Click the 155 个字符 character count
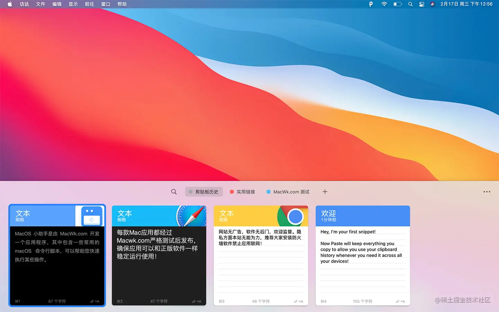This screenshot has width=499, height=312. coord(363,301)
